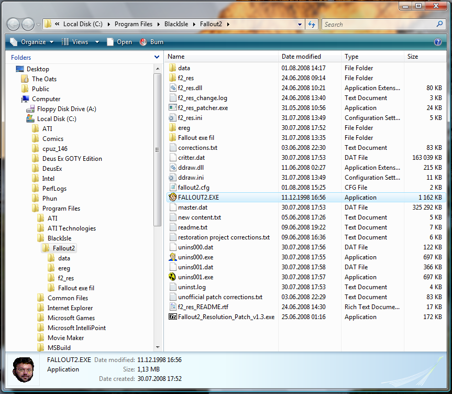Collapse the Folders pane chevron
The height and width of the screenshot is (394, 452).
[x=157, y=57]
